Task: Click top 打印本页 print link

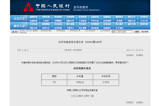Action: coord(130,55)
